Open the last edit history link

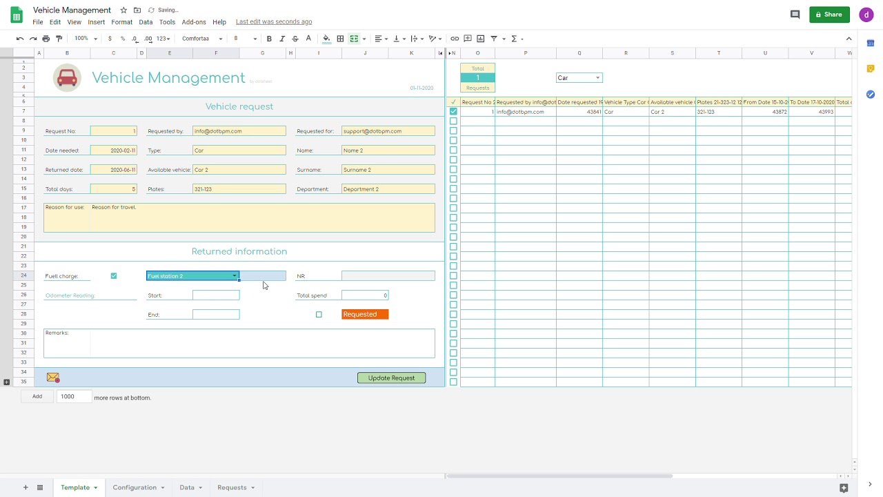(x=274, y=22)
